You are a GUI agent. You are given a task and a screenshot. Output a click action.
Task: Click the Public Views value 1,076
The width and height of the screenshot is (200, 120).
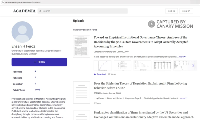[37, 90]
